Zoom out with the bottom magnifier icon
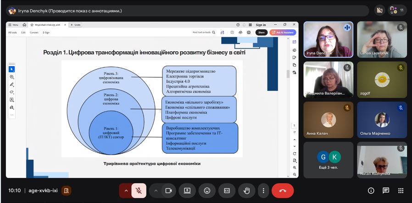This screenshot has width=412, height=203. point(294,175)
